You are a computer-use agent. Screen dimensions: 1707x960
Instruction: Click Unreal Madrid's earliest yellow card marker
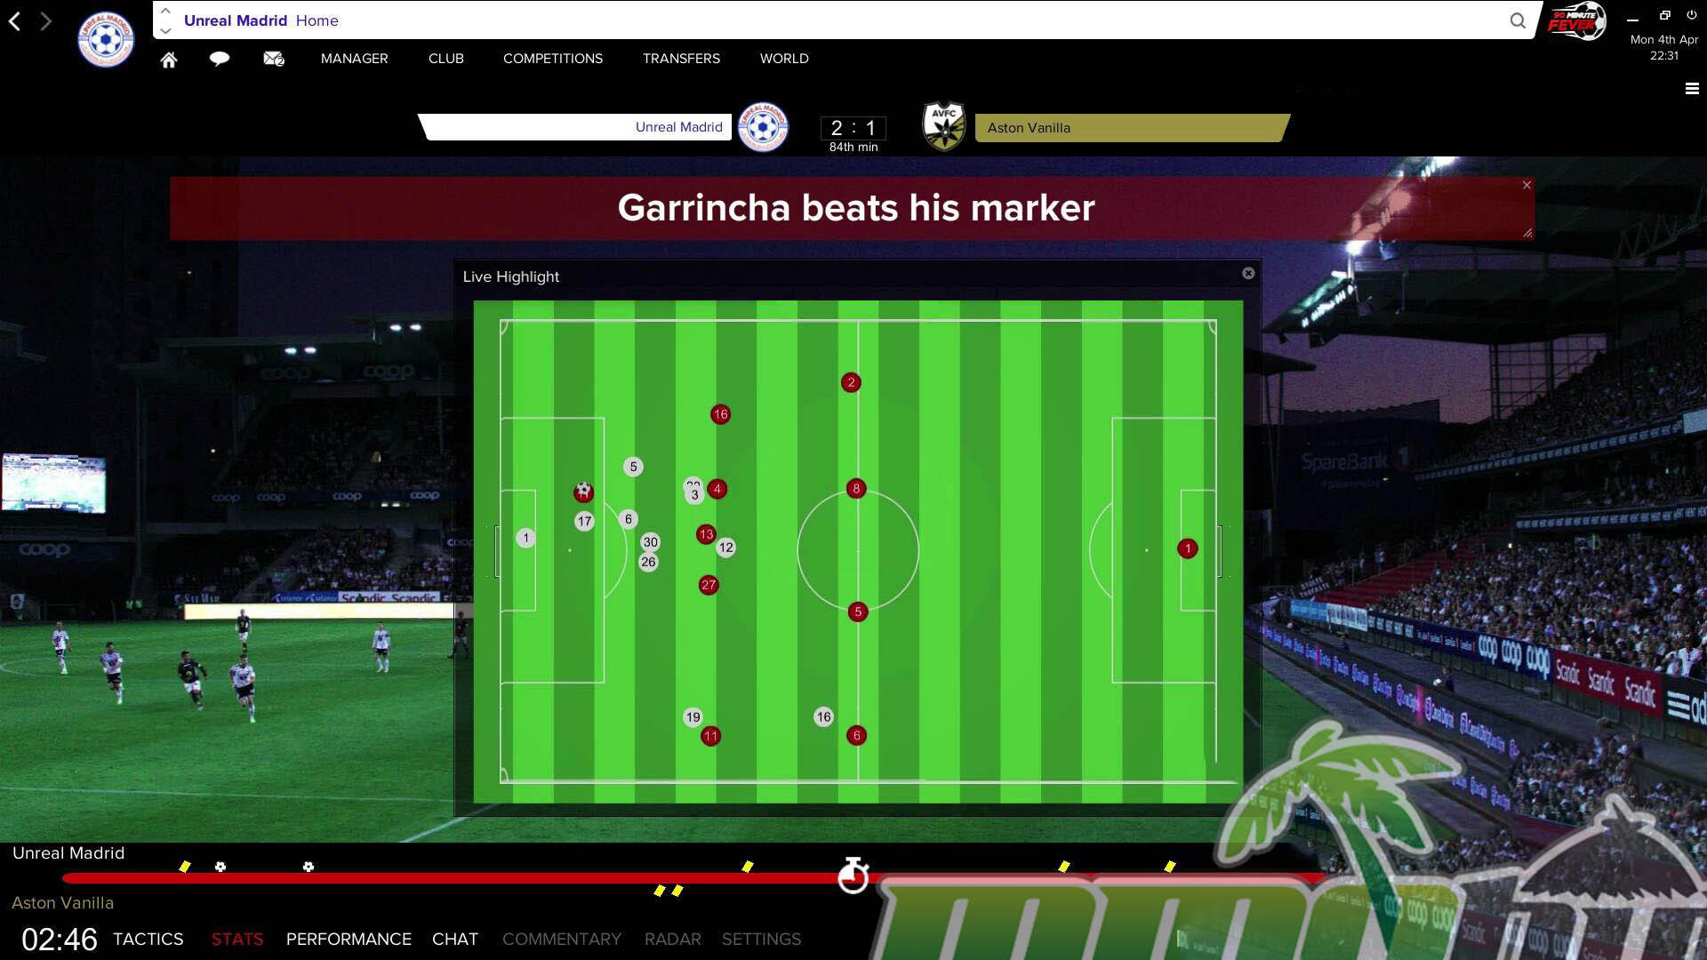click(x=185, y=867)
